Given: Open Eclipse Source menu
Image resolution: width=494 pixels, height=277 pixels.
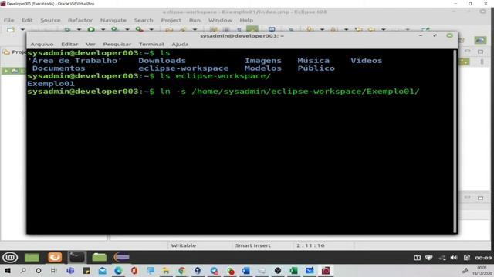Looking at the screenshot, I should click(x=50, y=20).
